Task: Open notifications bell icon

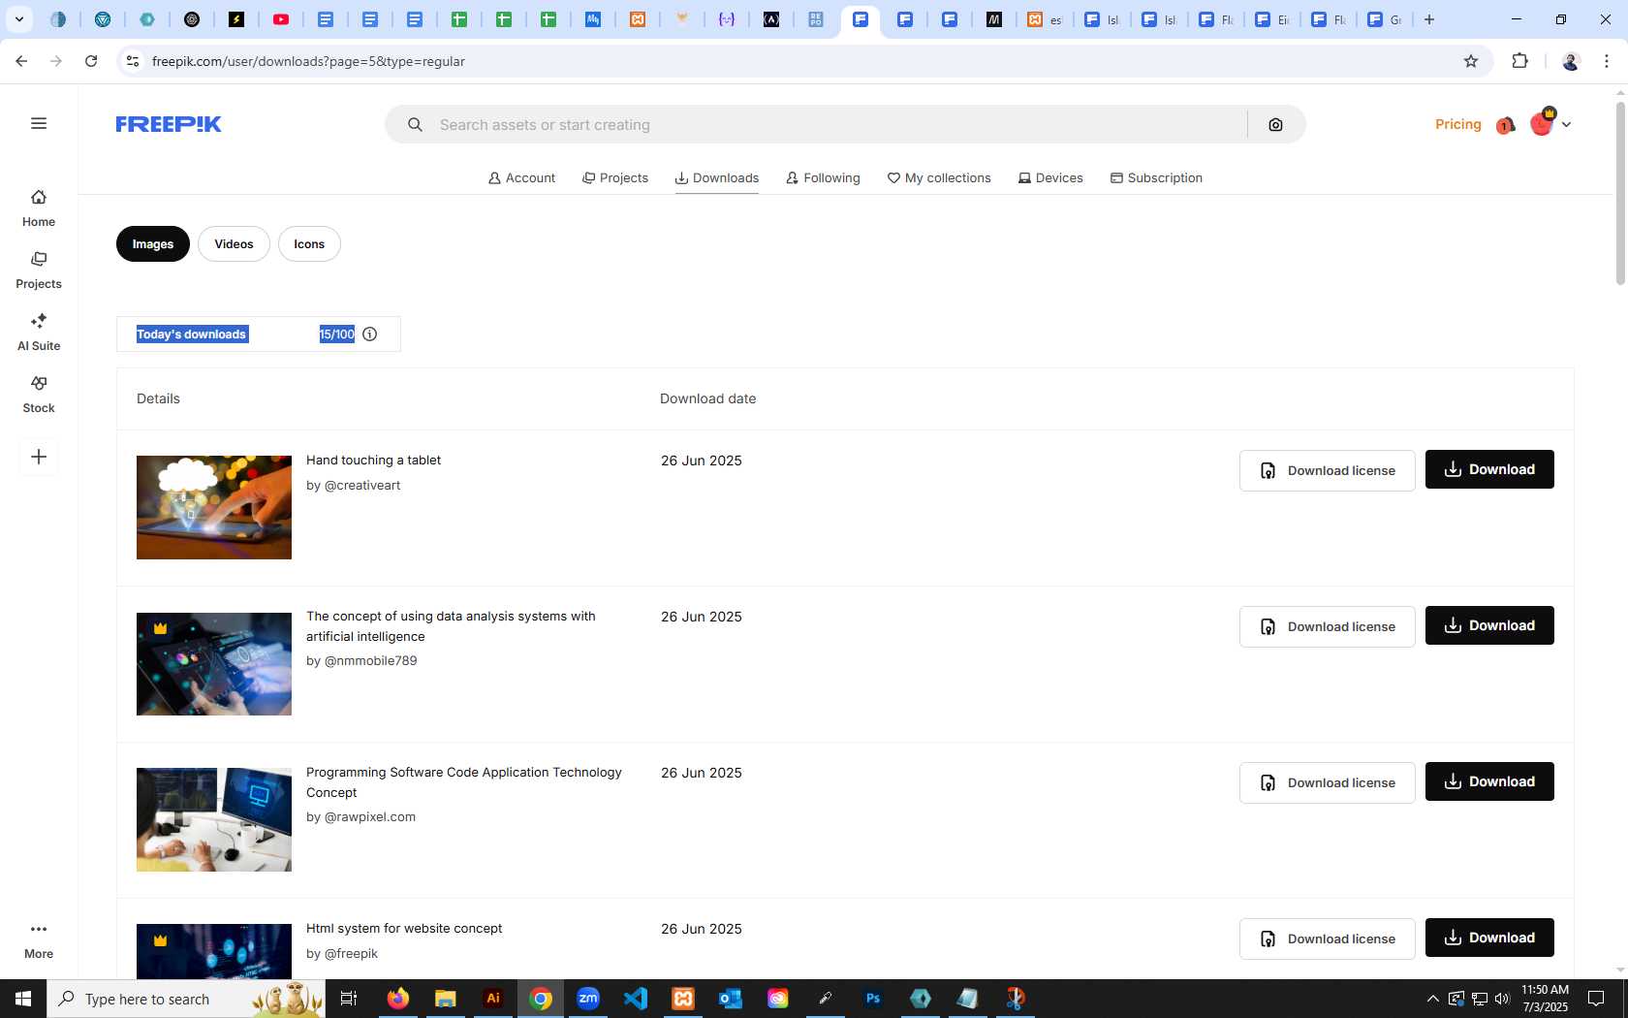Action: [1505, 124]
